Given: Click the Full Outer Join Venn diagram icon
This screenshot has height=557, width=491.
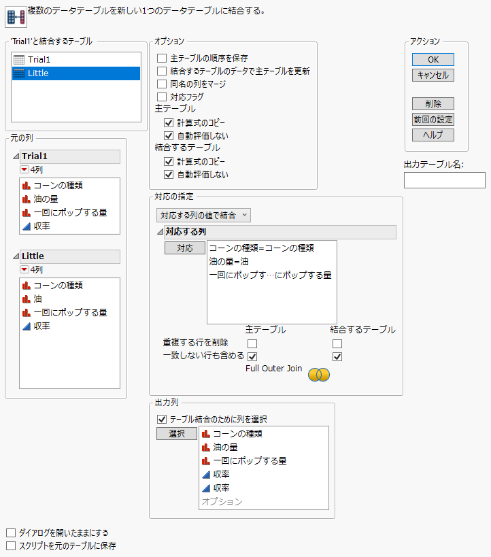Looking at the screenshot, I should coord(319,375).
